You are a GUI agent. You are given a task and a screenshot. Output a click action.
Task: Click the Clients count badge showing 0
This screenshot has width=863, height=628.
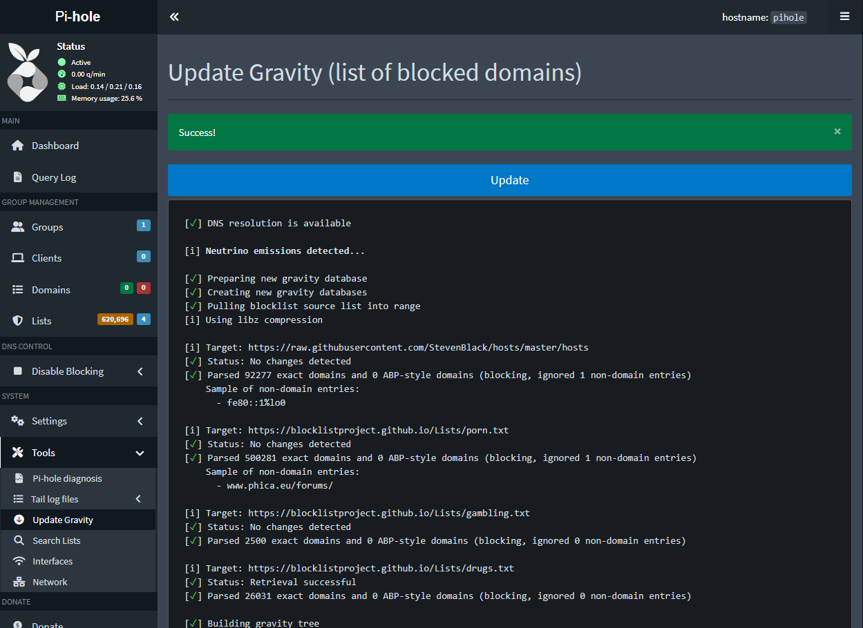pyautogui.click(x=144, y=257)
